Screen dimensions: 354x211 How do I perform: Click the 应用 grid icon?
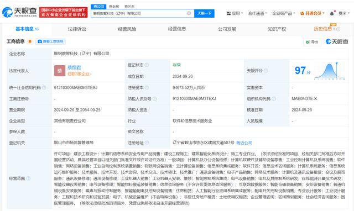[228, 13]
